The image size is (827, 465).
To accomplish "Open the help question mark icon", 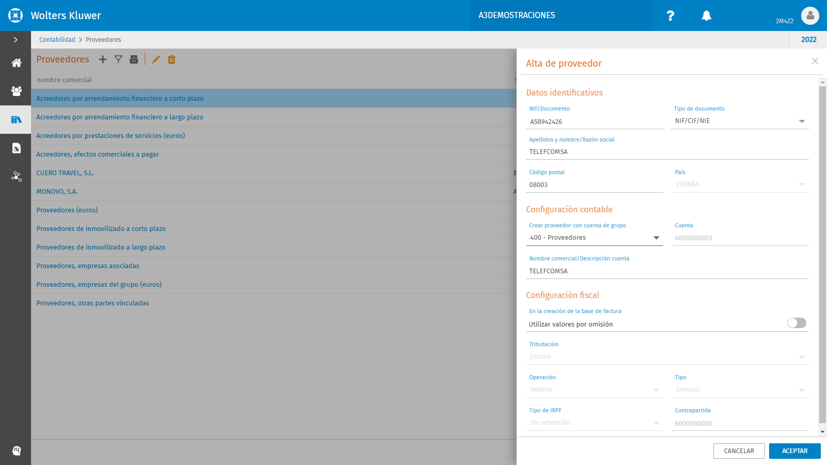I will (x=670, y=16).
